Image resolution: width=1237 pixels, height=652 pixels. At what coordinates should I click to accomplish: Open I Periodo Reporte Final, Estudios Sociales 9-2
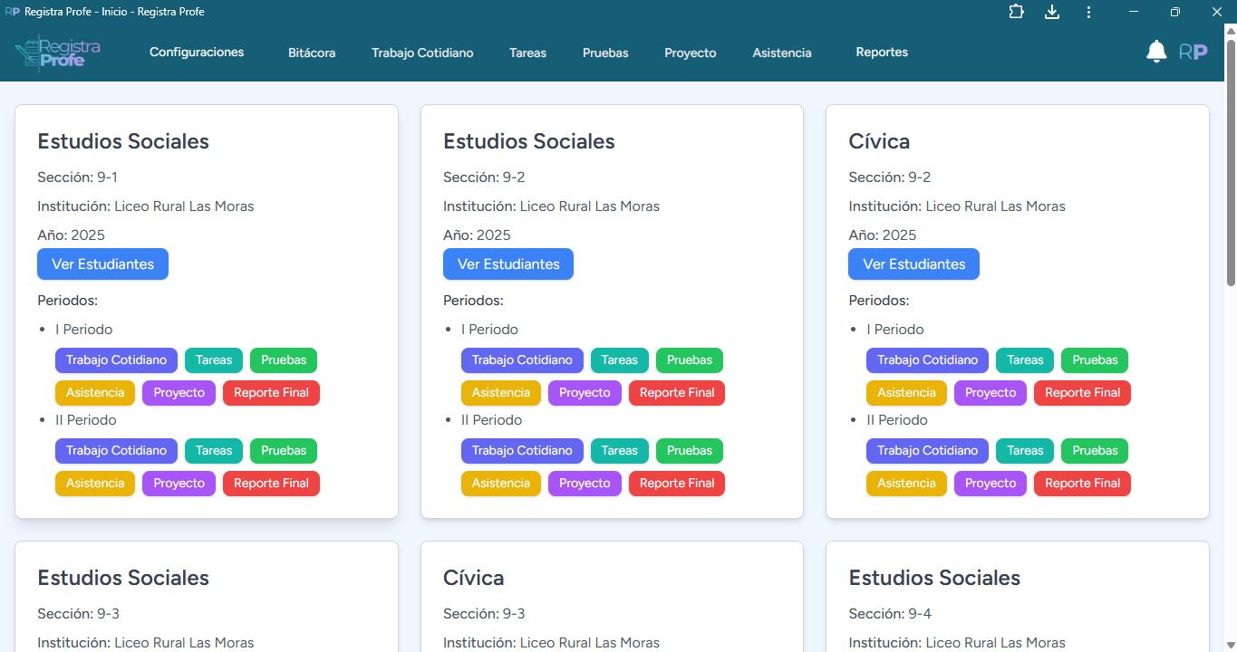click(x=677, y=393)
